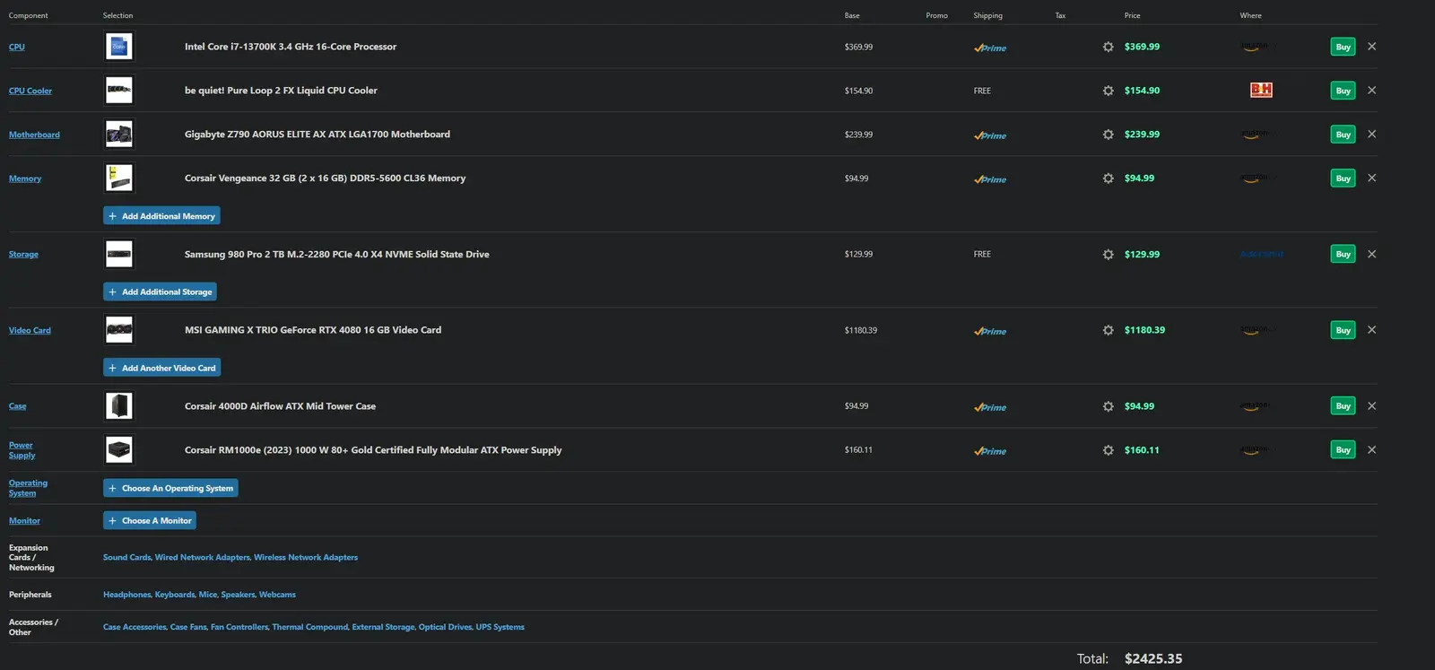
Task: Buy the Gigabyte Z790 AORUS ELITE motherboard
Action: [x=1343, y=135]
